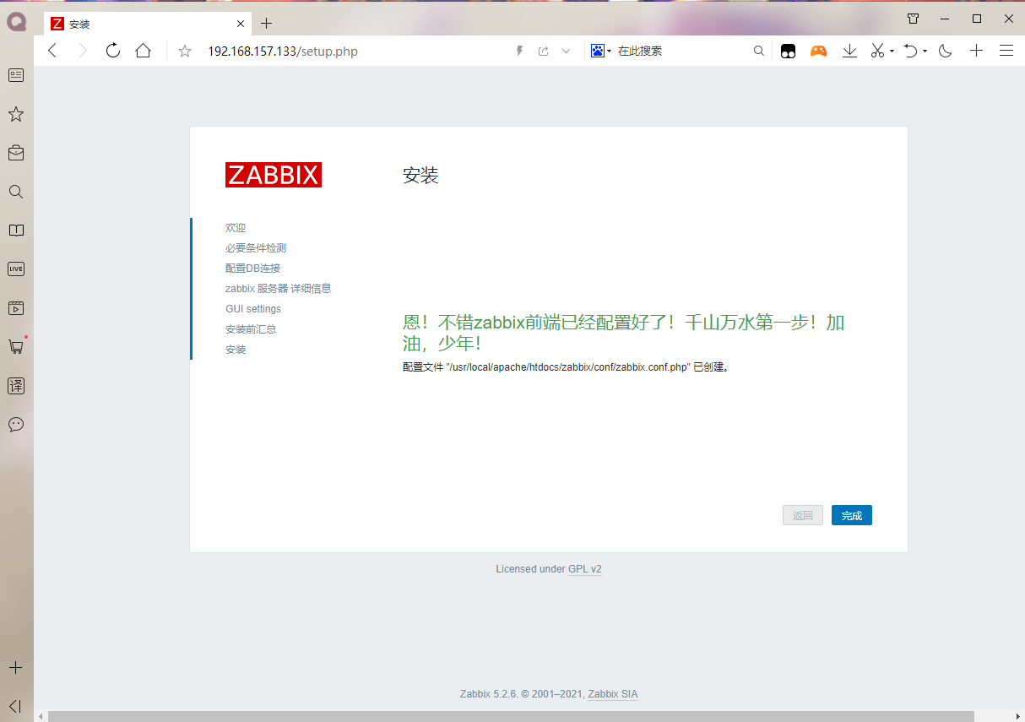
Task: Click the browser back arrow
Action: pyautogui.click(x=52, y=51)
